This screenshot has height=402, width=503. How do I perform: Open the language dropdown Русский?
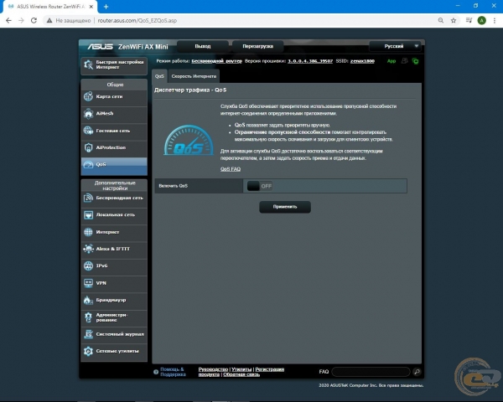(x=394, y=46)
